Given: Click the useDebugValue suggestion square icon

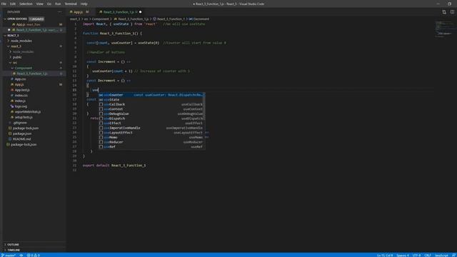Looking at the screenshot, I should pos(101,114).
